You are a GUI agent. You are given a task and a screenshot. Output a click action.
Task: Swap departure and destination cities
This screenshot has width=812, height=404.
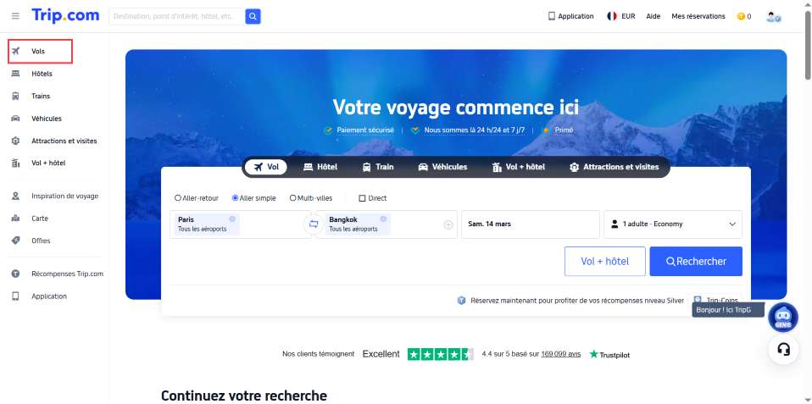pyautogui.click(x=314, y=224)
